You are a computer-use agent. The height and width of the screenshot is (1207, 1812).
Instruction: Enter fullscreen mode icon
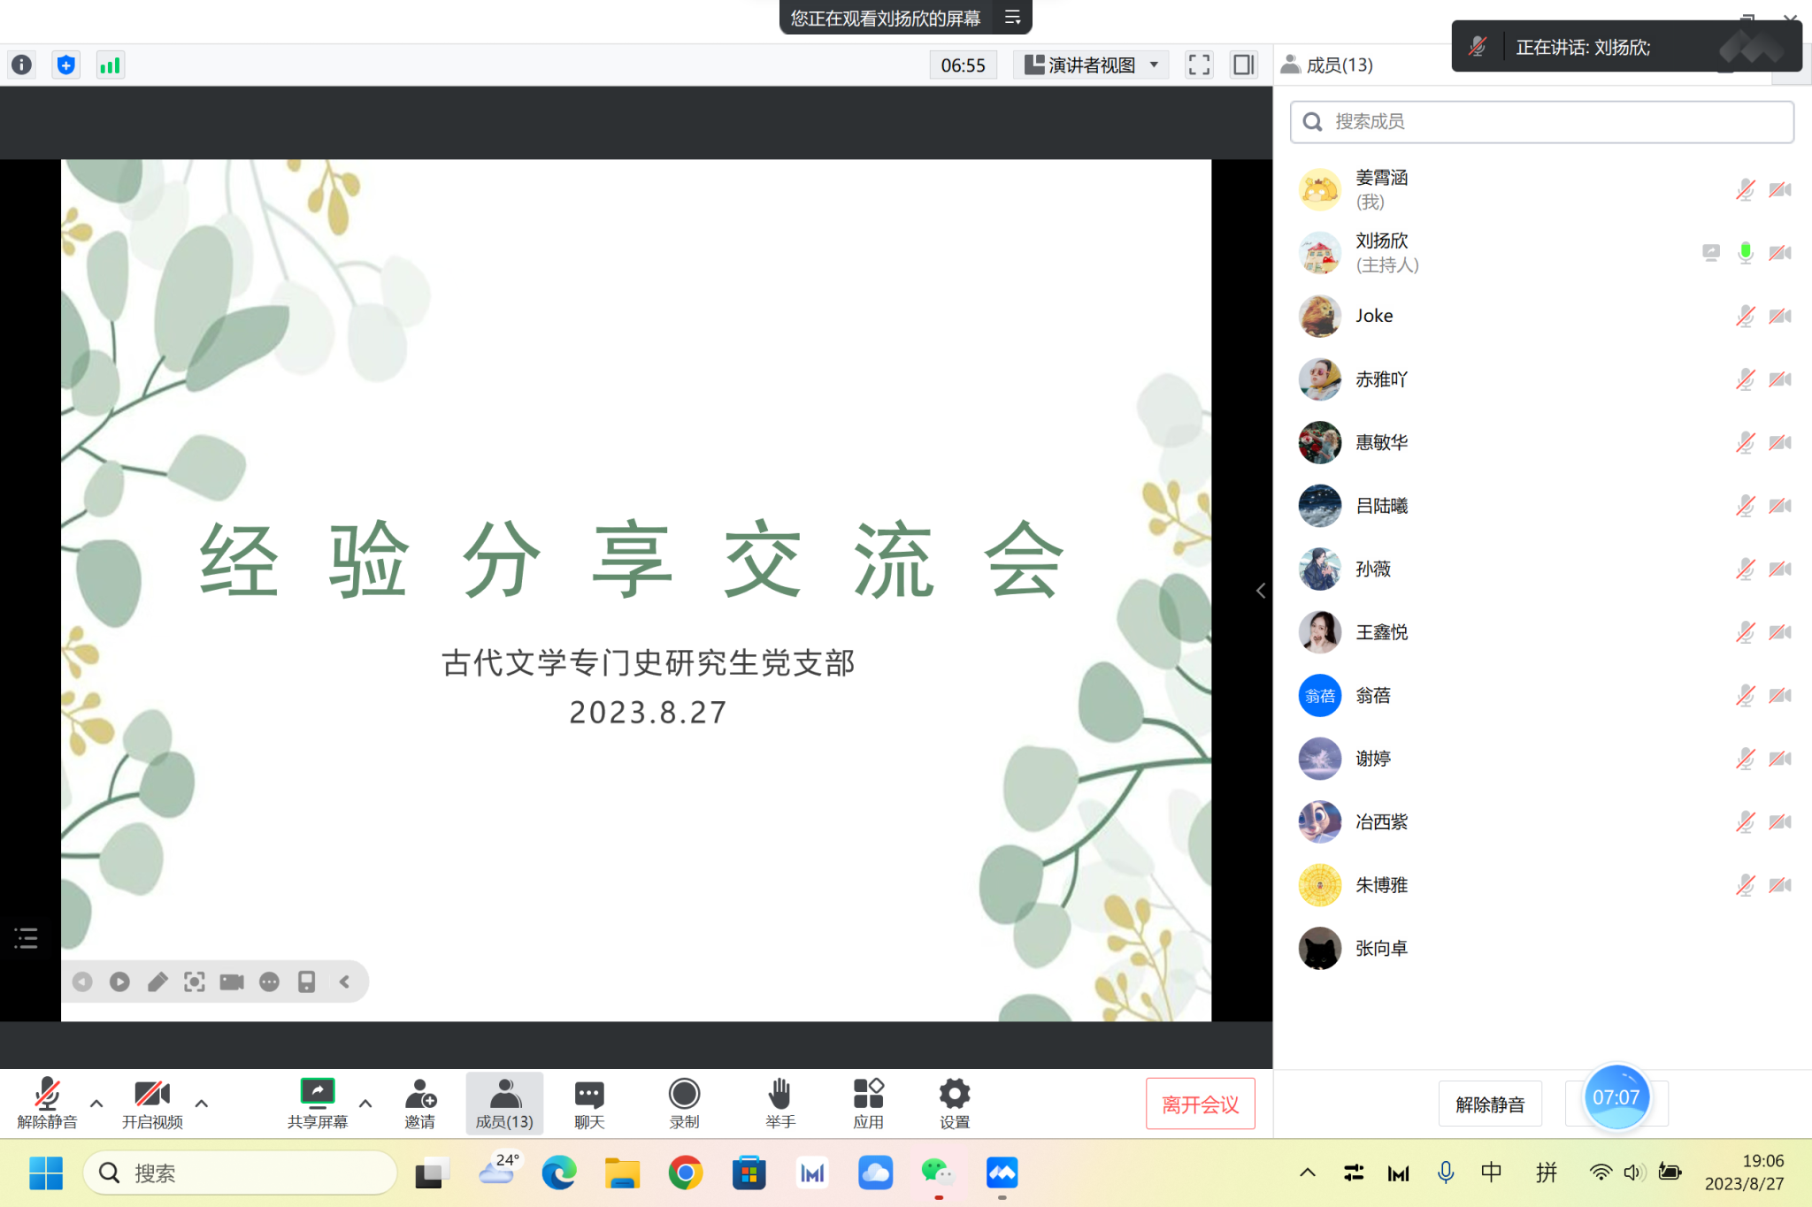point(1199,65)
